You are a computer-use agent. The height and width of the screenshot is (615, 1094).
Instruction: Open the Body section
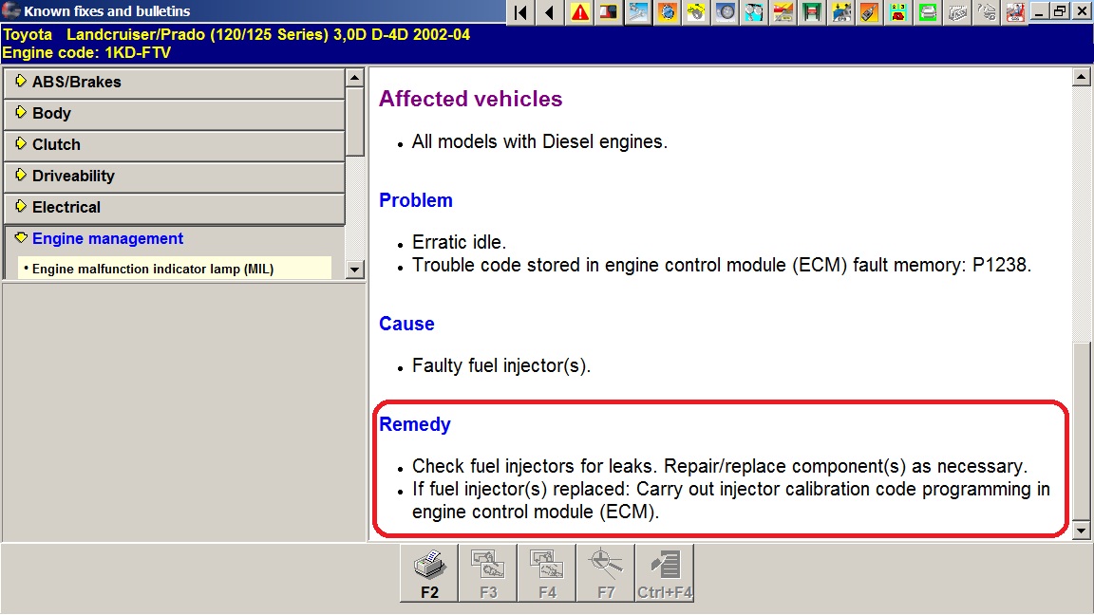pyautogui.click(x=174, y=114)
